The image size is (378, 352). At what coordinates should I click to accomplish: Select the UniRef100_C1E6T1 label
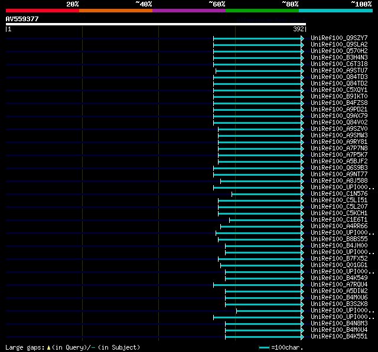tap(339, 220)
